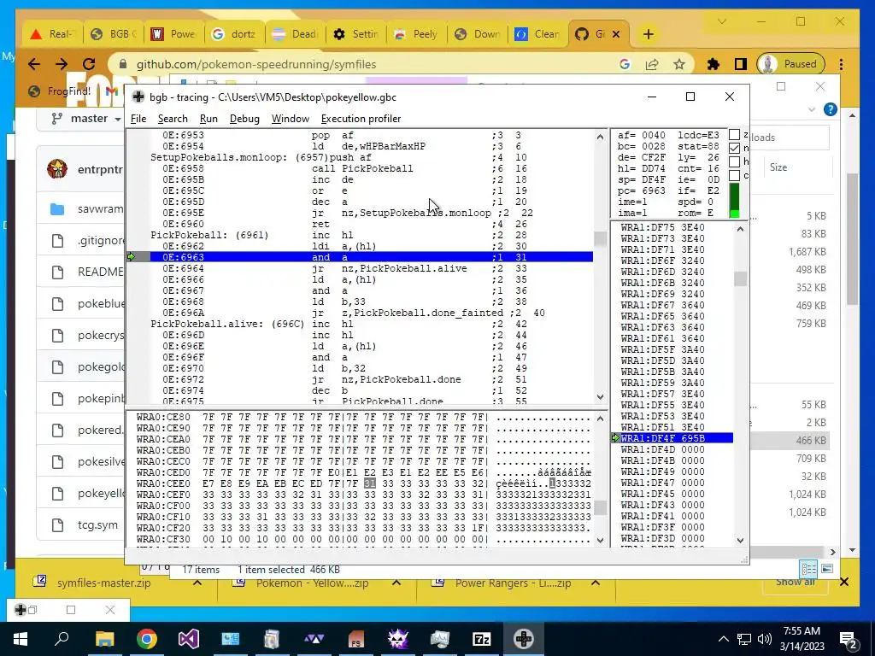This screenshot has height=656, width=875.
Task: Open the tcg.sym file link
Action: coord(97,525)
